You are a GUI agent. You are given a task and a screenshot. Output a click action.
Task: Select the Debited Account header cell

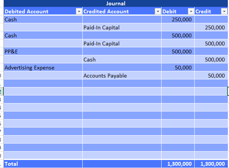coord(43,11)
